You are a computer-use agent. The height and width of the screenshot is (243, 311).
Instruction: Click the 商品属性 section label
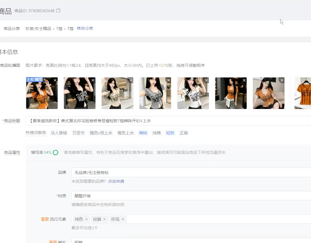pos(12,153)
